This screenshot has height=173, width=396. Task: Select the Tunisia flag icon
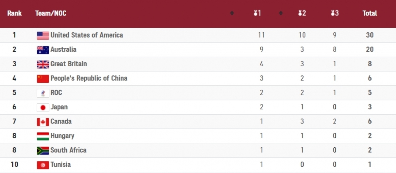[x=43, y=165]
